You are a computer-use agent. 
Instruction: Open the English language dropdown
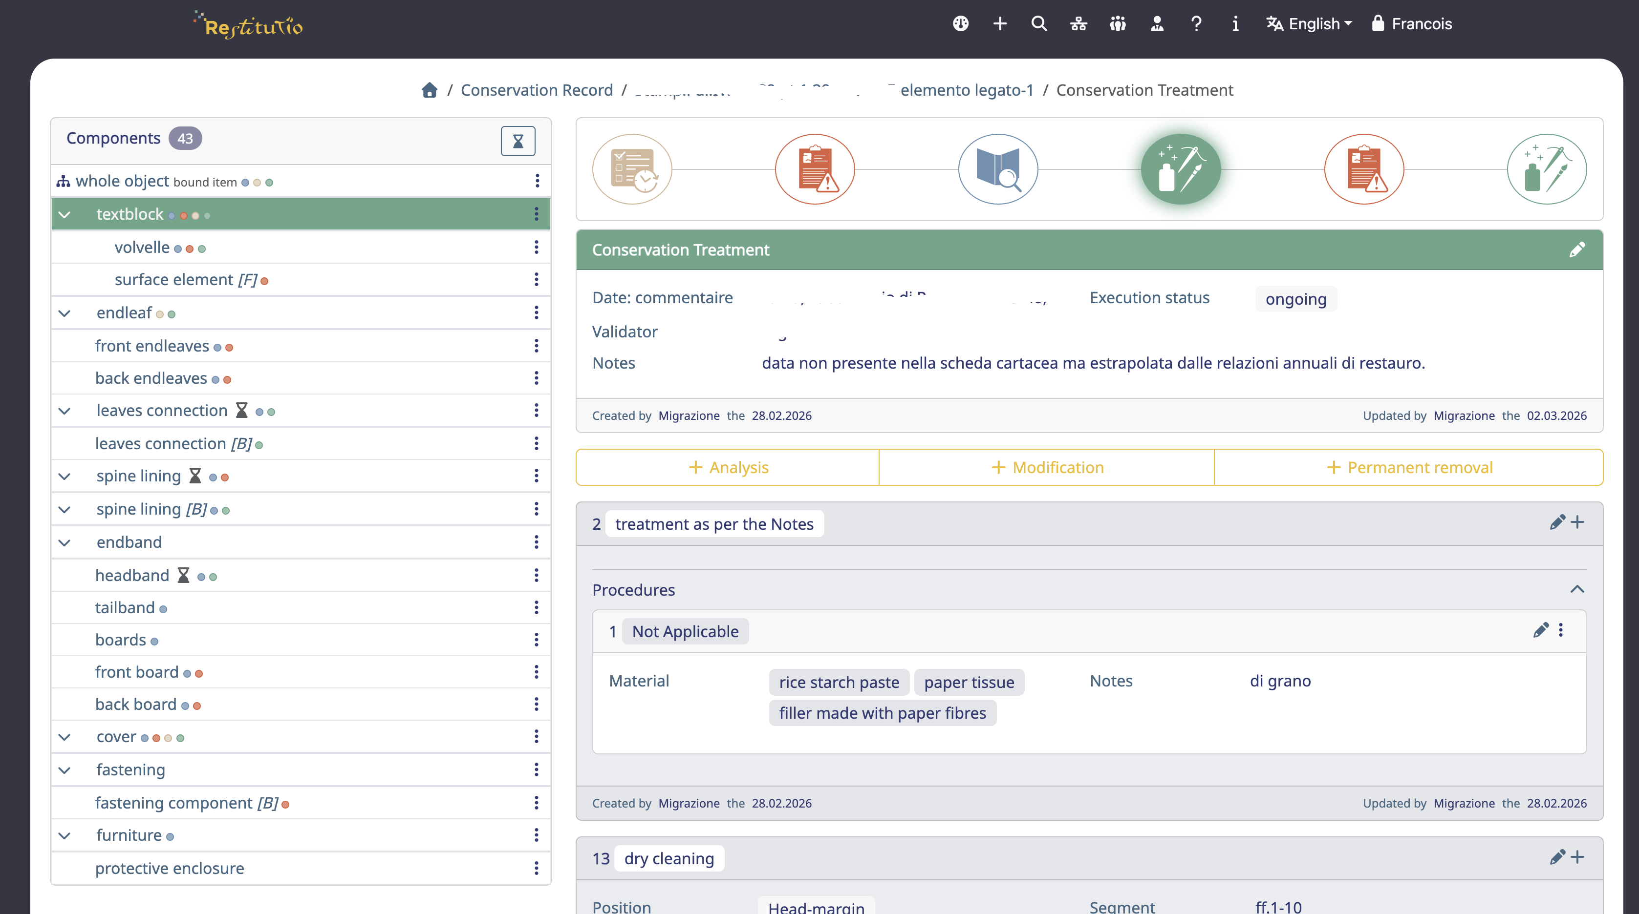pyautogui.click(x=1308, y=23)
